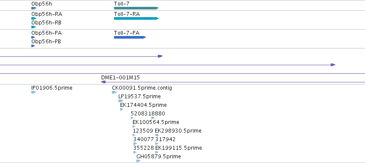Click the LP19537.5prime EST arrow

[x=121, y=101]
